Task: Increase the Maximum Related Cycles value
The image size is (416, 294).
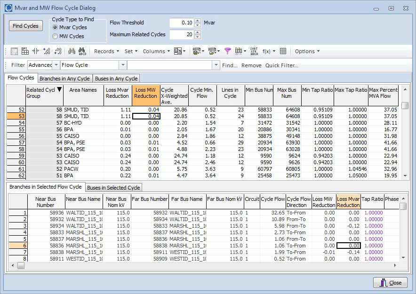Action: point(197,32)
